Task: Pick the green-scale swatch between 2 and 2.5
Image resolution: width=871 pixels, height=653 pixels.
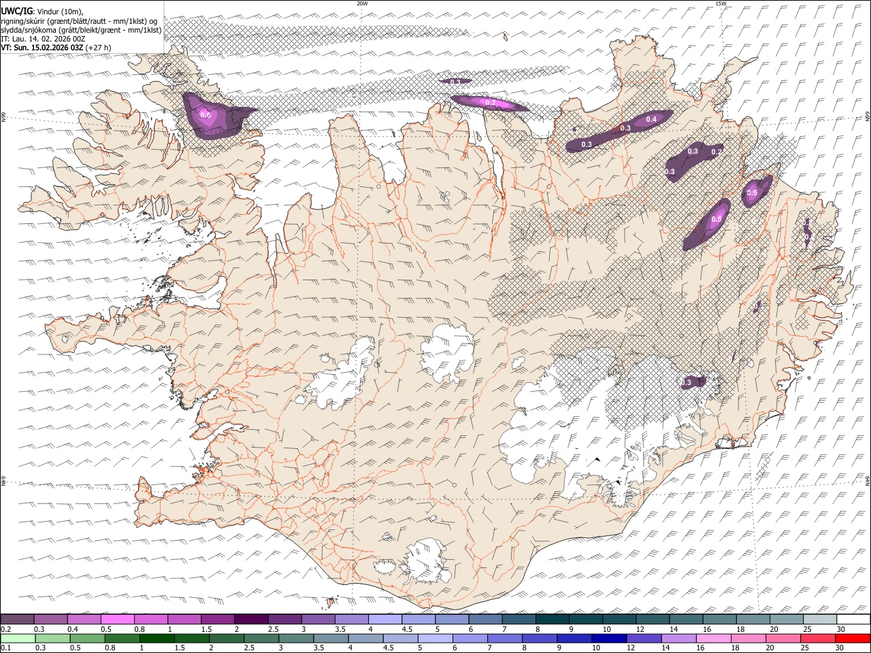Action: (x=227, y=638)
